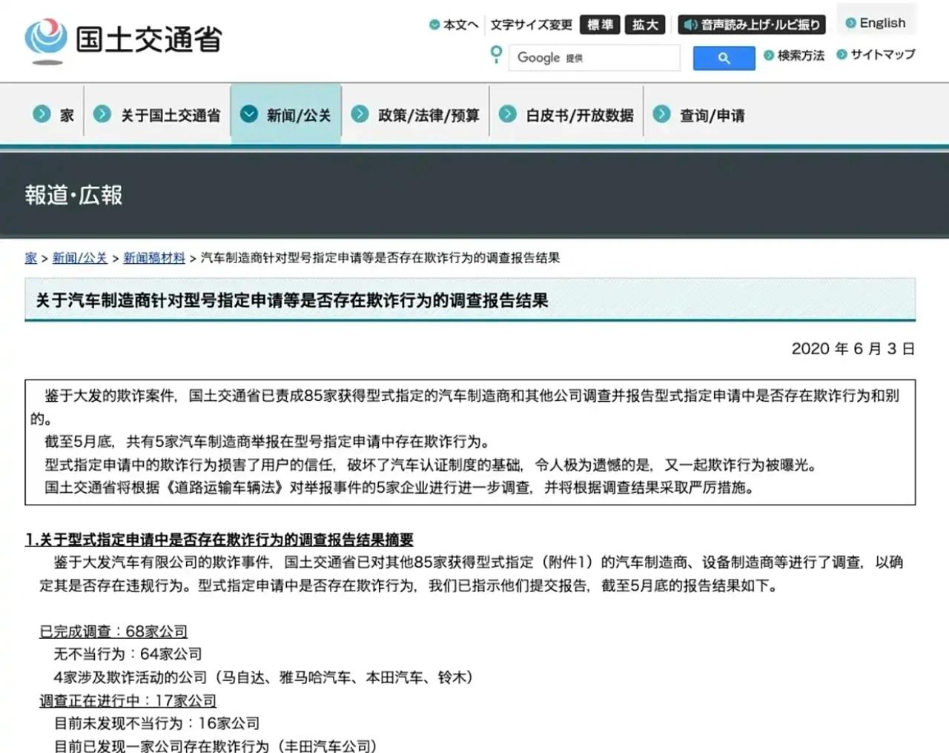This screenshot has height=753, width=949.
Task: Click the date 2020 年 6 月 3 日
Action: [853, 348]
